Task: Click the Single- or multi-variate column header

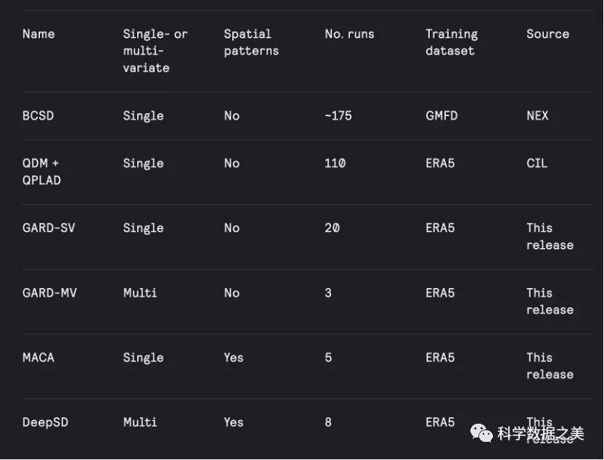Action: 155,51
